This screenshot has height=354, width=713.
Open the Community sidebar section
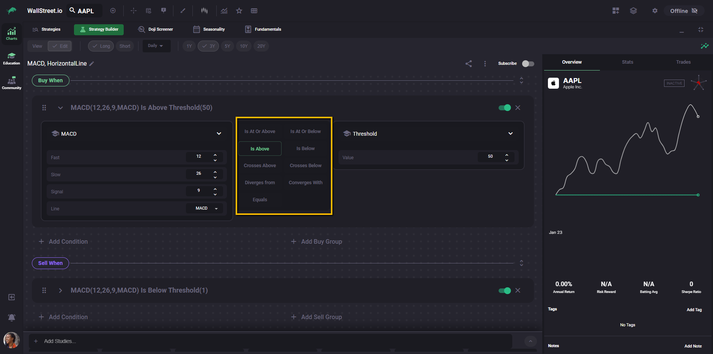tap(11, 83)
